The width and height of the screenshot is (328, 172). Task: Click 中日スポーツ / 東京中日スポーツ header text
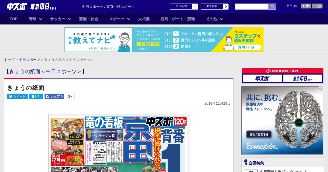[x=108, y=7]
